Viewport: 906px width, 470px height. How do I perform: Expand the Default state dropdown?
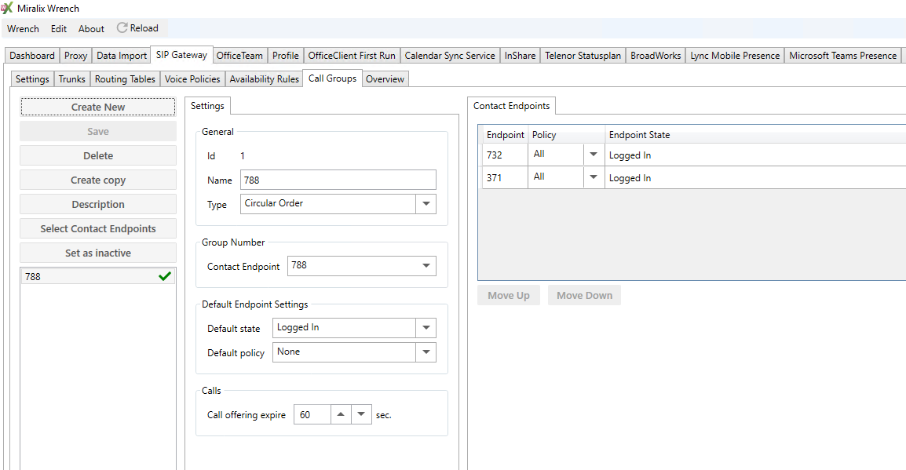[x=426, y=327]
